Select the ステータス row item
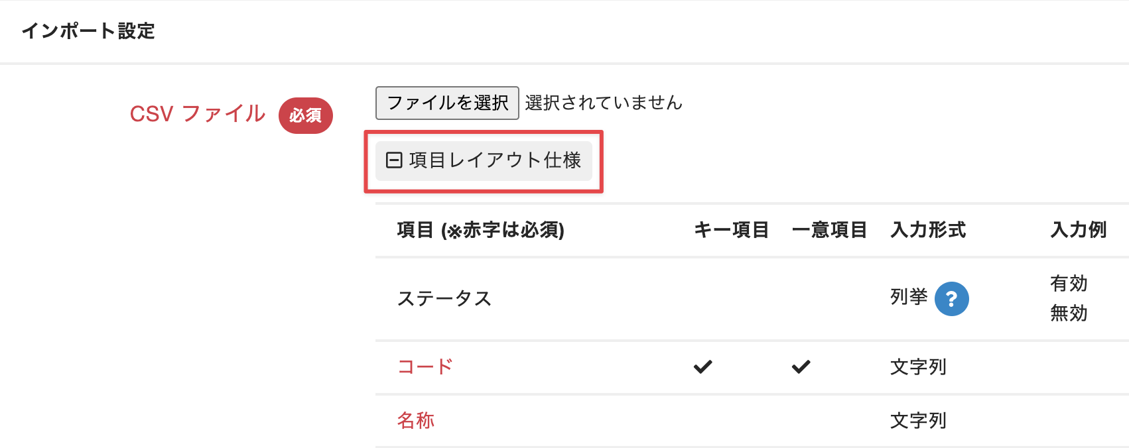1129x448 pixels. coord(444,299)
